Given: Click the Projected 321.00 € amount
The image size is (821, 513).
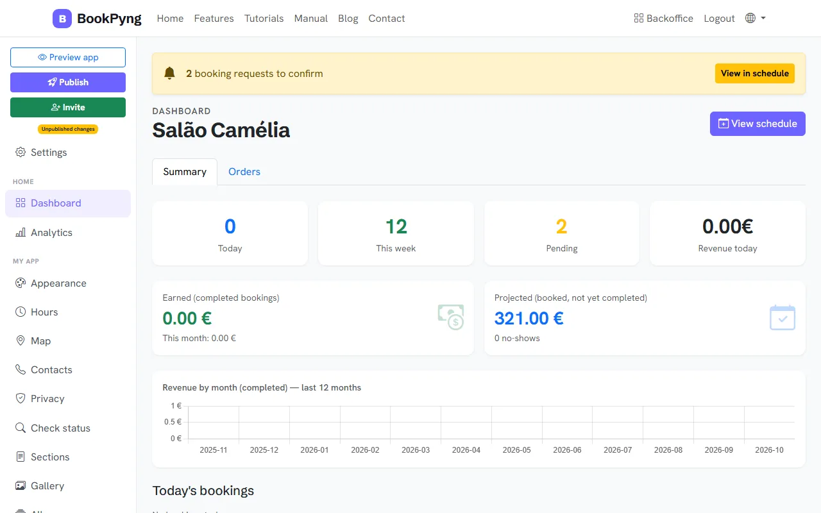Looking at the screenshot, I should point(529,318).
